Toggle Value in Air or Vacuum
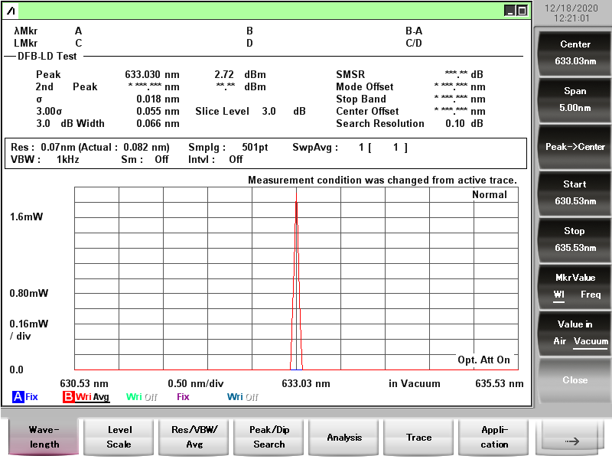The width and height of the screenshot is (612, 459). pyautogui.click(x=575, y=333)
